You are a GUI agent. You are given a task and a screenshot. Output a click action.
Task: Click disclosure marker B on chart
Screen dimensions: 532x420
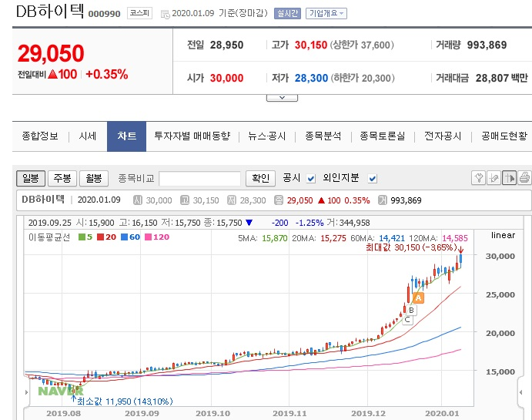tap(411, 310)
